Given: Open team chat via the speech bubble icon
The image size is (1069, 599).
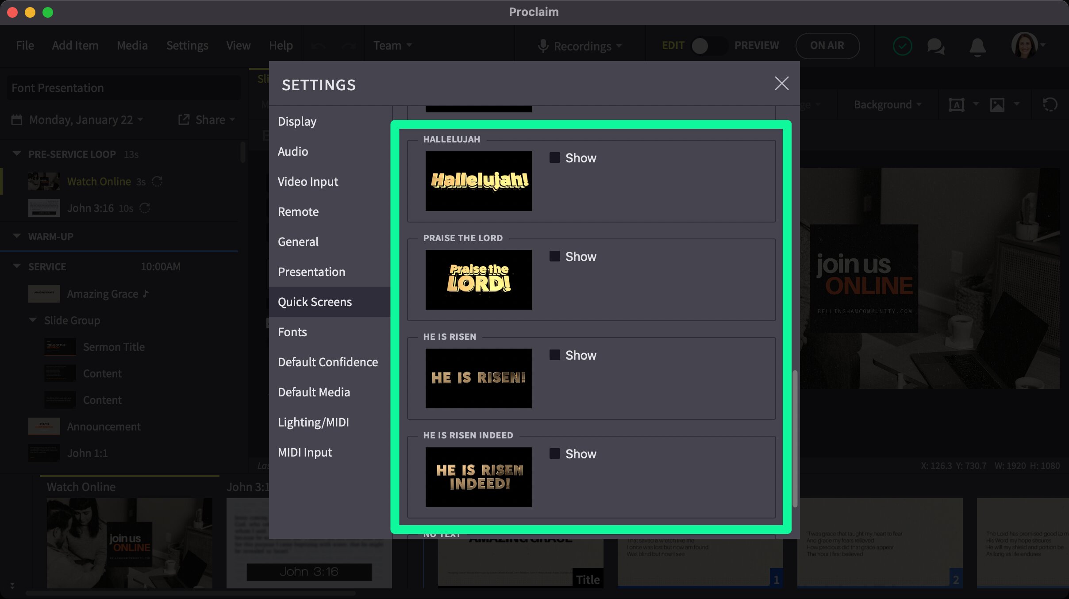Looking at the screenshot, I should pyautogui.click(x=936, y=46).
